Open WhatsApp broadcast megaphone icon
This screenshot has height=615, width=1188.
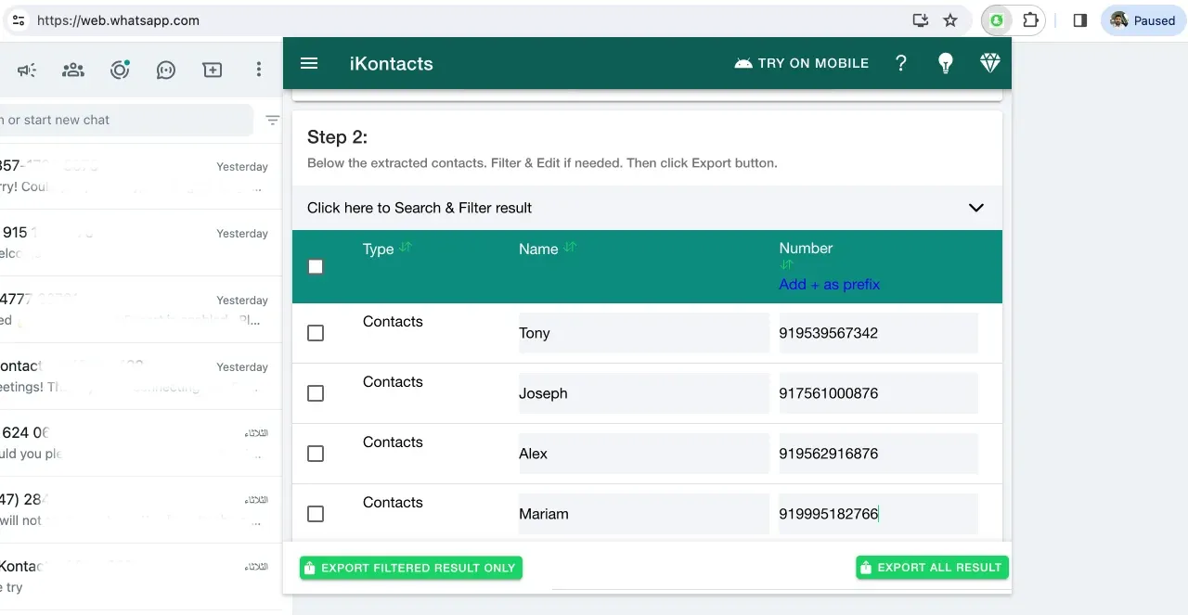coord(27,70)
